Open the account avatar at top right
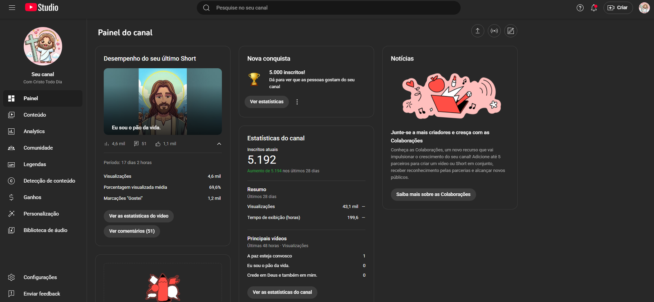The height and width of the screenshot is (302, 654). click(x=644, y=8)
